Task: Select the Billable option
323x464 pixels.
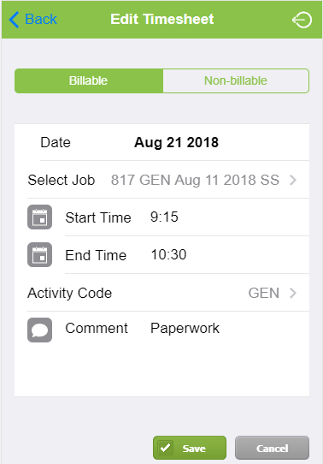Action: [x=89, y=80]
